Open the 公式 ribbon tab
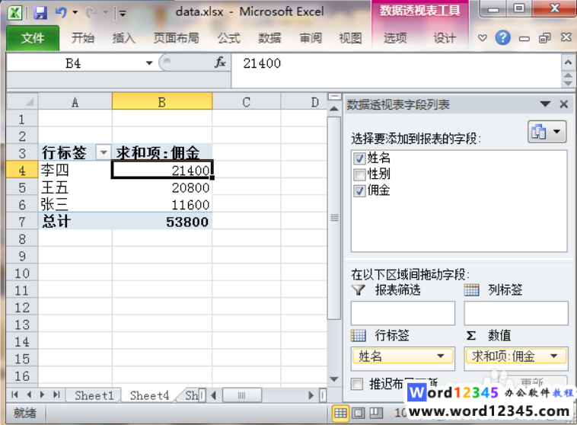 tap(228, 38)
